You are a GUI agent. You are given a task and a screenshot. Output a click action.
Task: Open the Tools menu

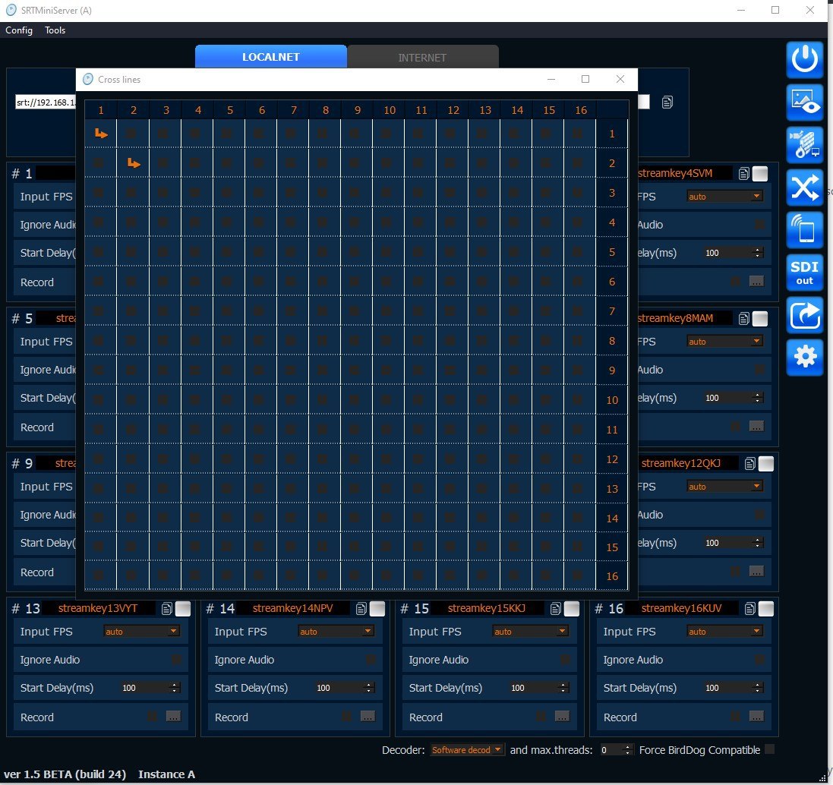55,30
